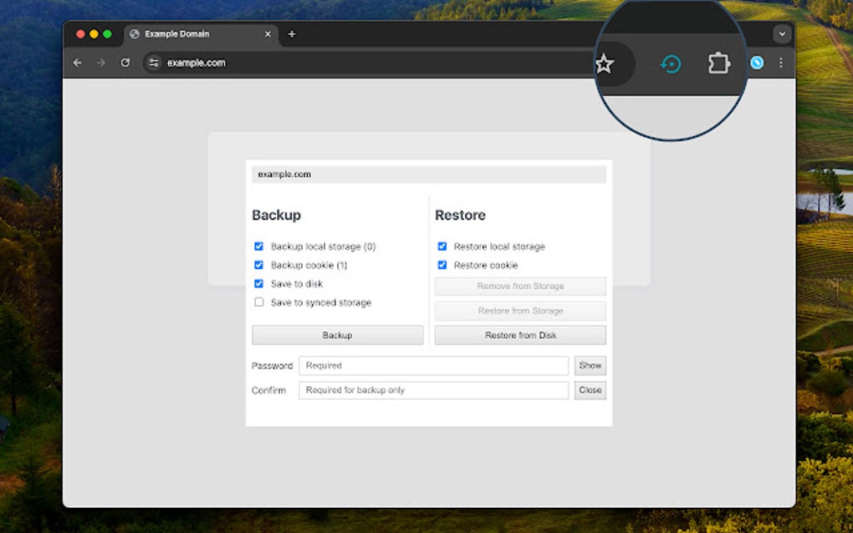The width and height of the screenshot is (853, 533).
Task: Click the Backup button
Action: [337, 334]
